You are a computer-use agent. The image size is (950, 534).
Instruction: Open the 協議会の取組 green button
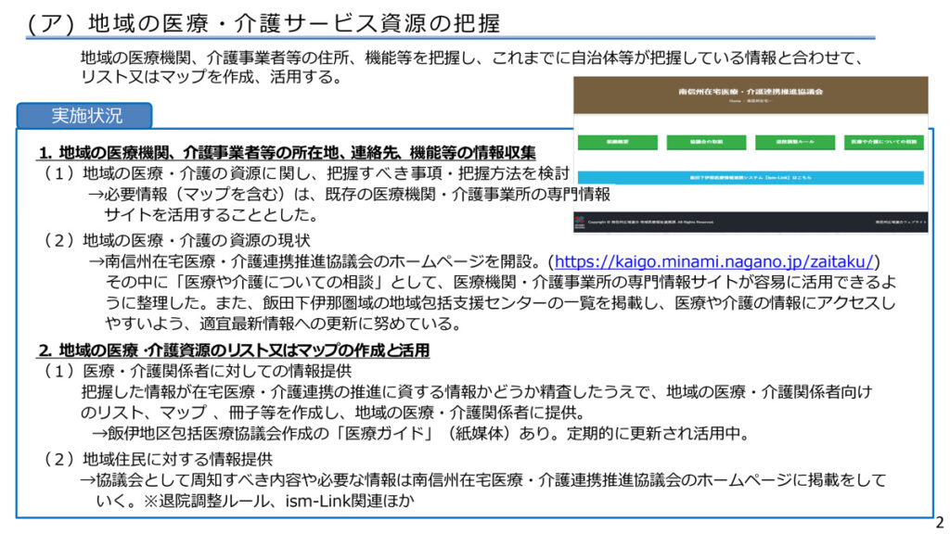(x=705, y=143)
